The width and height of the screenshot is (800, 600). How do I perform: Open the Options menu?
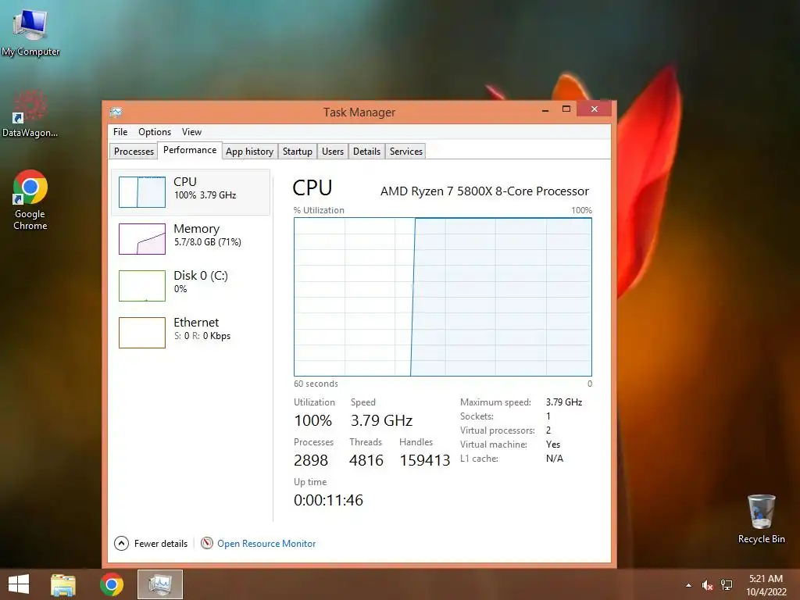(x=155, y=131)
